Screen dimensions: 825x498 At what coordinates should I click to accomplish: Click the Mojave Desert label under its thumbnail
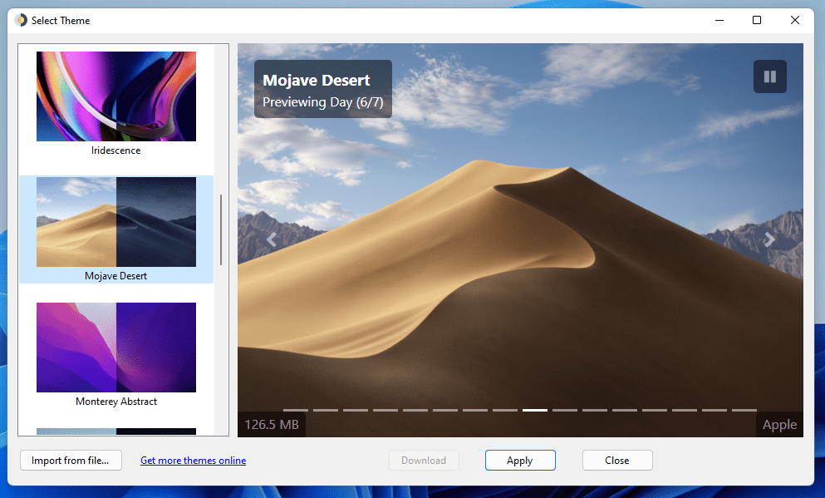[115, 276]
